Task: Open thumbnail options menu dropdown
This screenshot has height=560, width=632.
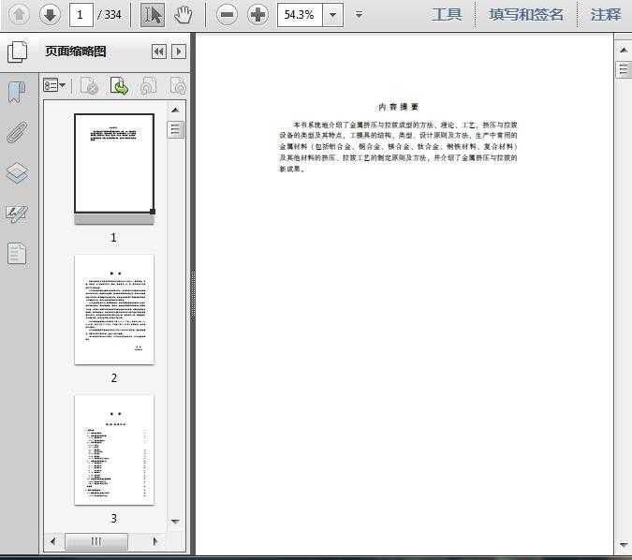Action: (x=54, y=85)
